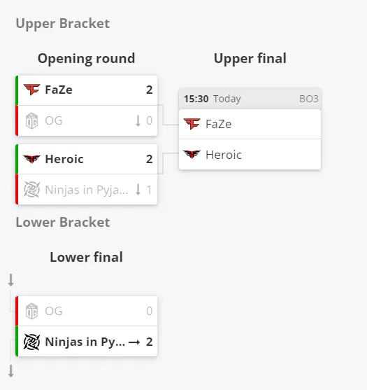Open the 15:30 Today upper final header

pos(250,99)
